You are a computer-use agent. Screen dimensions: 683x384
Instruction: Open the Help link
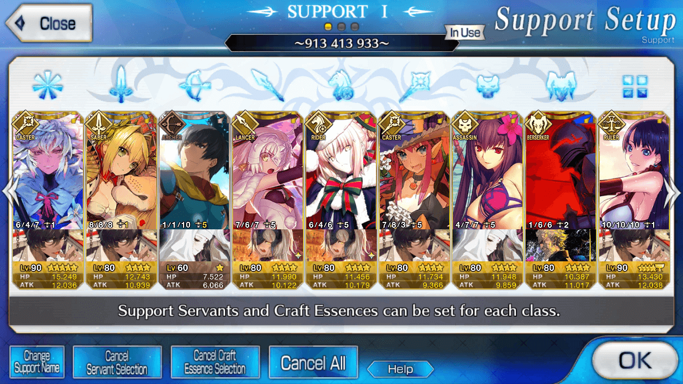pyautogui.click(x=400, y=369)
